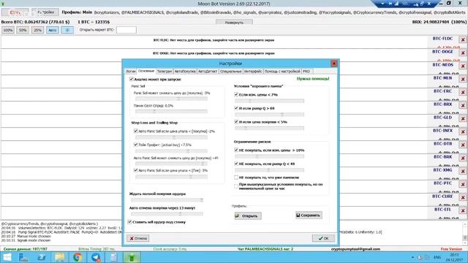Click the Открыть profile button

[x=248, y=216]
